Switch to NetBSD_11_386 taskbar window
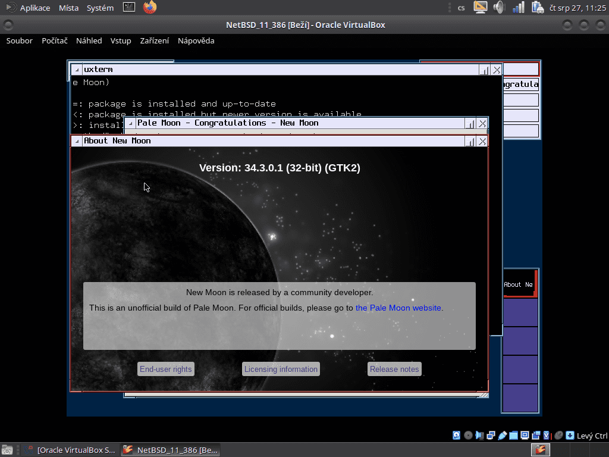Image resolution: width=609 pixels, height=457 pixels. 171,450
